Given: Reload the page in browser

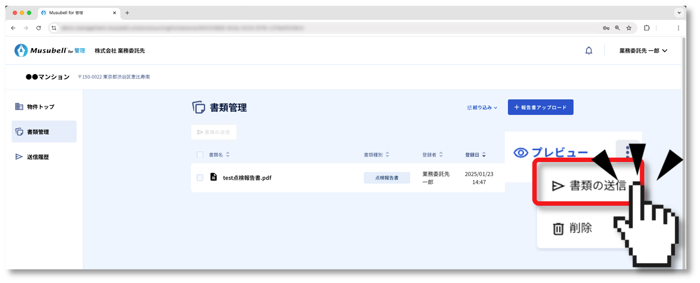Looking at the screenshot, I should tap(39, 28).
